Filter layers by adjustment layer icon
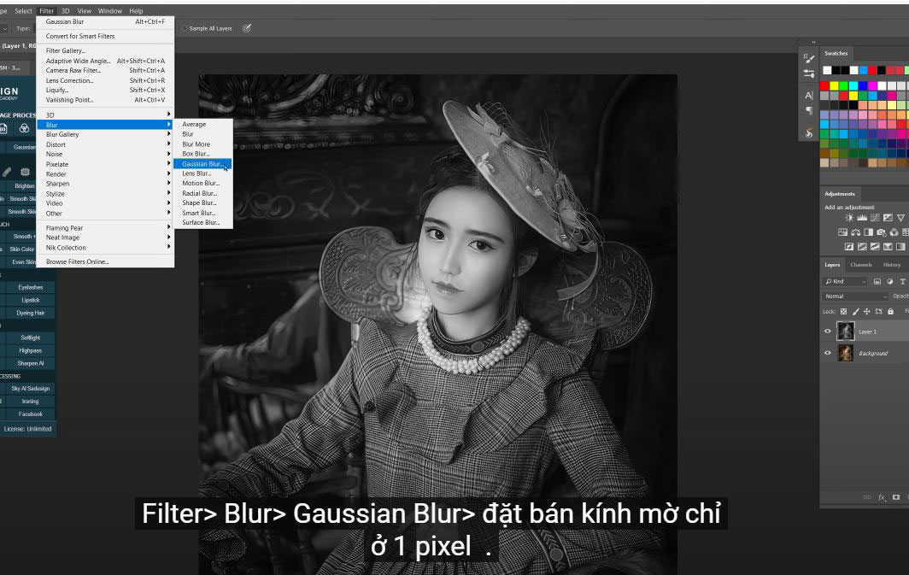Image resolution: width=909 pixels, height=575 pixels. (890, 282)
